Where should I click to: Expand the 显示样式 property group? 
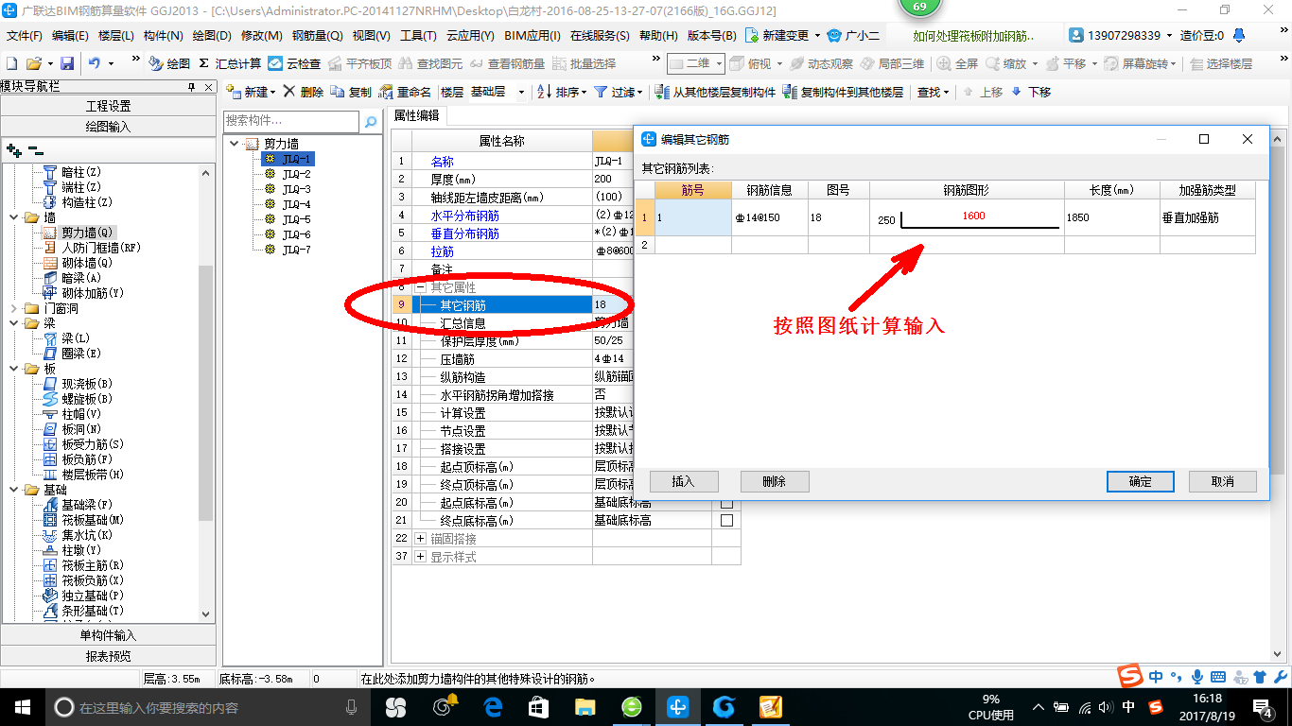click(x=421, y=557)
